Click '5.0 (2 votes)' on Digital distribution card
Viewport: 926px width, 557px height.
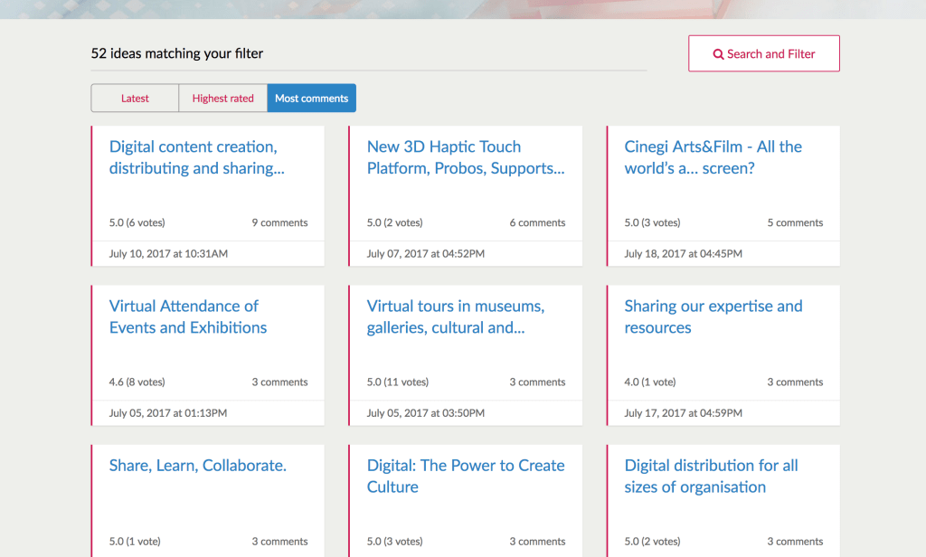pyautogui.click(x=652, y=542)
